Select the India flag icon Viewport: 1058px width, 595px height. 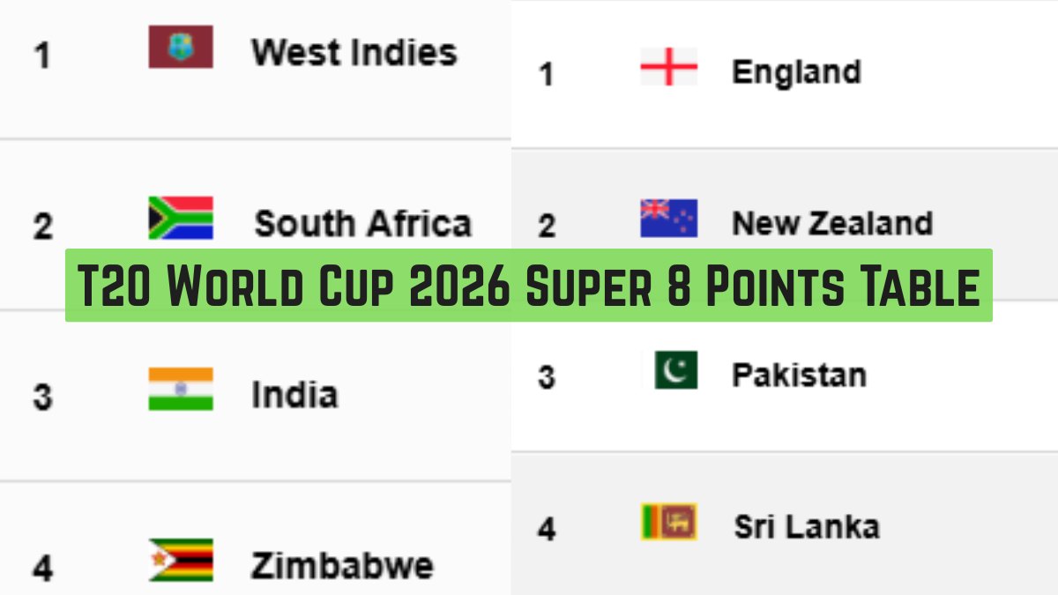tap(181, 389)
